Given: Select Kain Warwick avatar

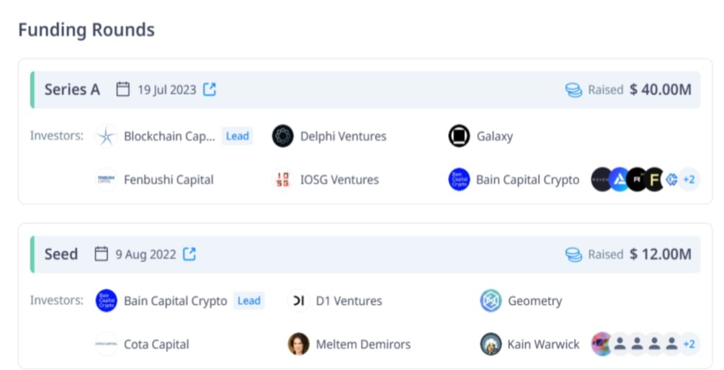Looking at the screenshot, I should coord(491,344).
